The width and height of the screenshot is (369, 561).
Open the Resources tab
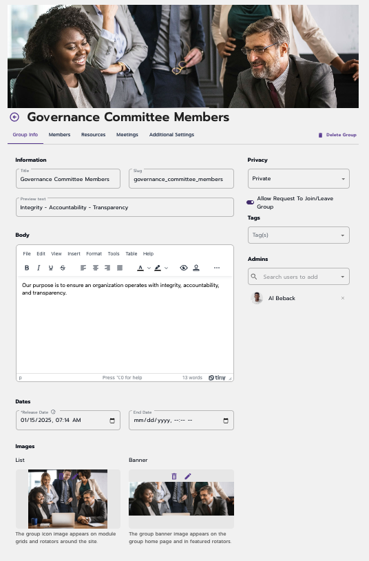[x=94, y=135]
